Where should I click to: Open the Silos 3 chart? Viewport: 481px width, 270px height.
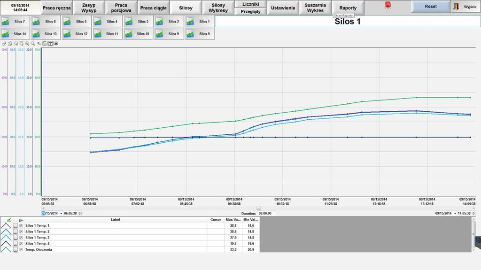pyautogui.click(x=139, y=22)
